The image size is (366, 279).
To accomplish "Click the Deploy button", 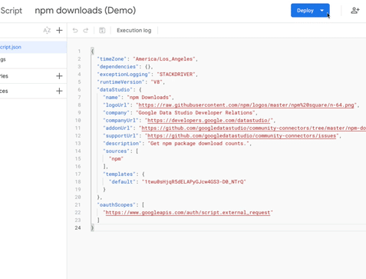I will [x=305, y=11].
